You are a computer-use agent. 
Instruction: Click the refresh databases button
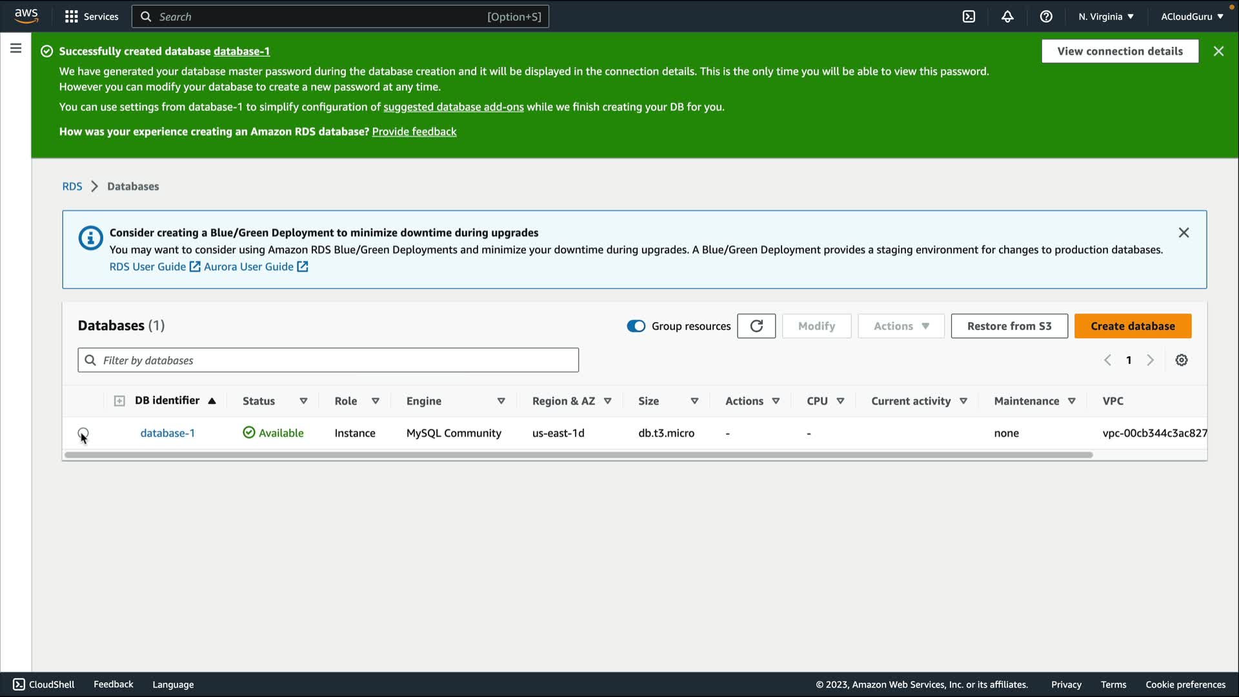pyautogui.click(x=756, y=326)
